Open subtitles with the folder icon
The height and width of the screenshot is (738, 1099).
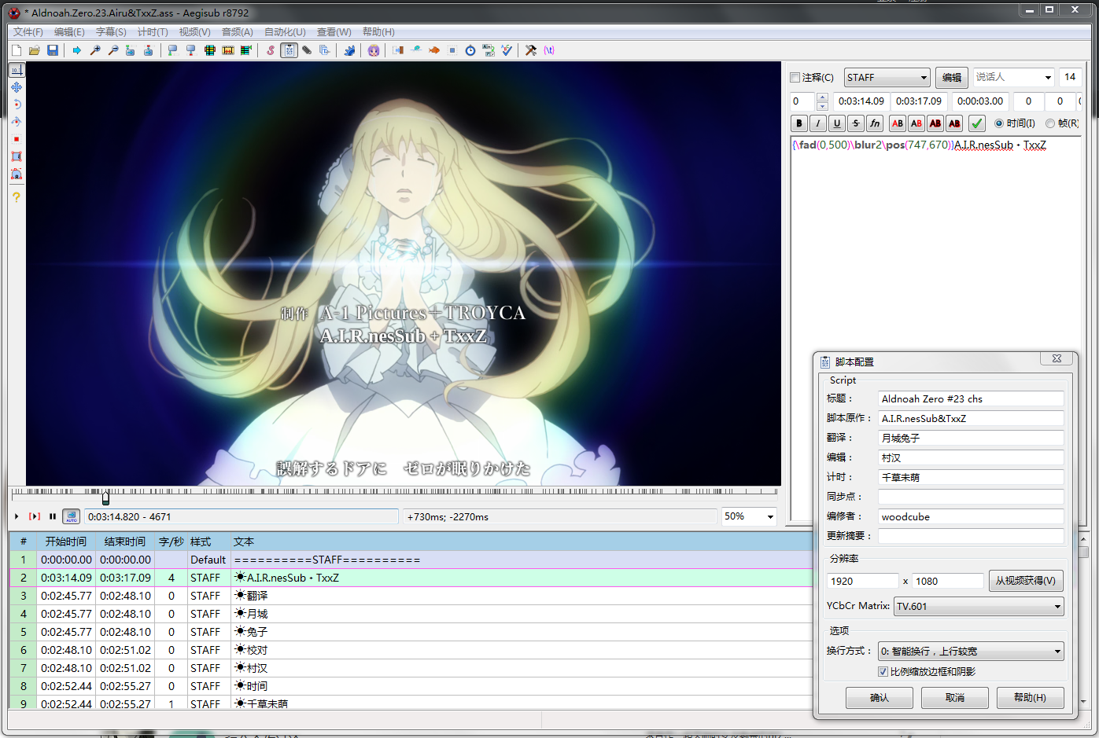coord(35,50)
